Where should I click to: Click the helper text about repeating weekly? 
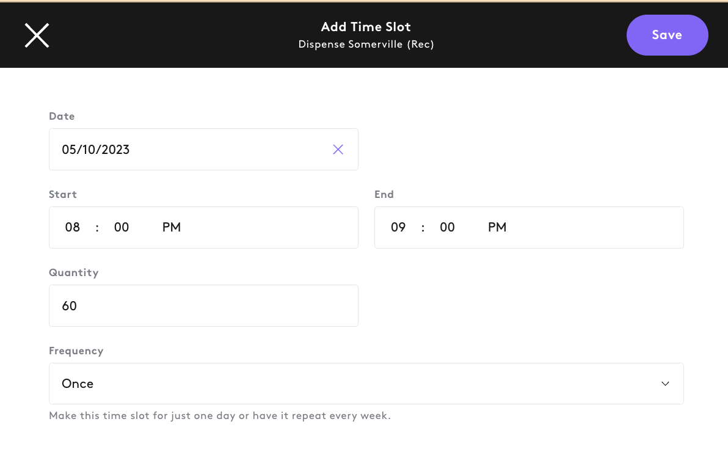click(x=220, y=416)
